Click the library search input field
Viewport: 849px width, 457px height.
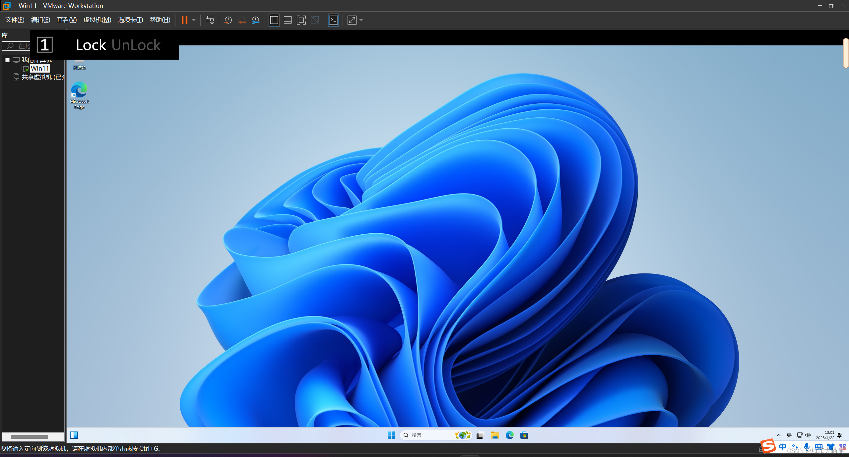[16, 46]
